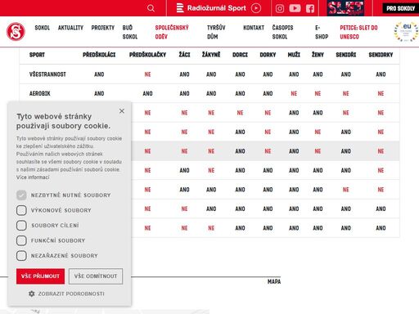Play Radiožurnál Sport stream button

255,8
